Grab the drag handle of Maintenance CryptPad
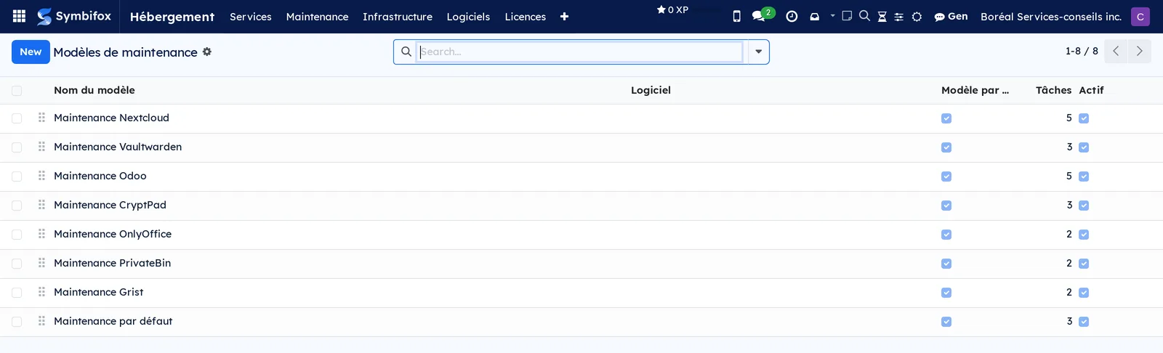This screenshot has width=1163, height=353. click(41, 205)
